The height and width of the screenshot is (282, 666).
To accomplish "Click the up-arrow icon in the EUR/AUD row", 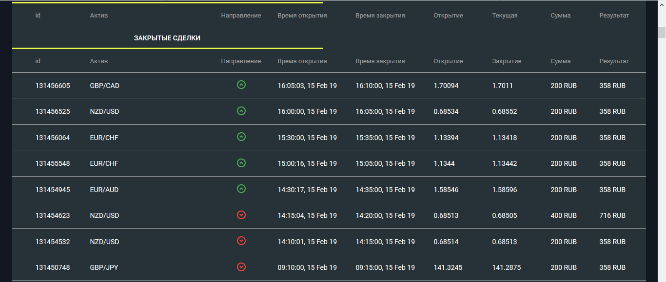I will tap(241, 189).
